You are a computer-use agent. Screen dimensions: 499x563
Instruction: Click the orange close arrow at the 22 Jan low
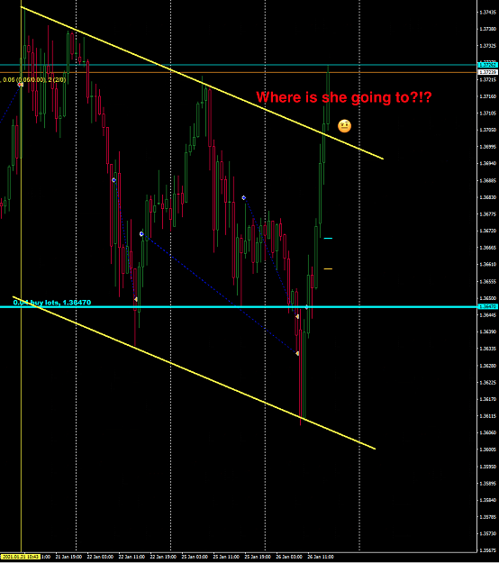136,299
